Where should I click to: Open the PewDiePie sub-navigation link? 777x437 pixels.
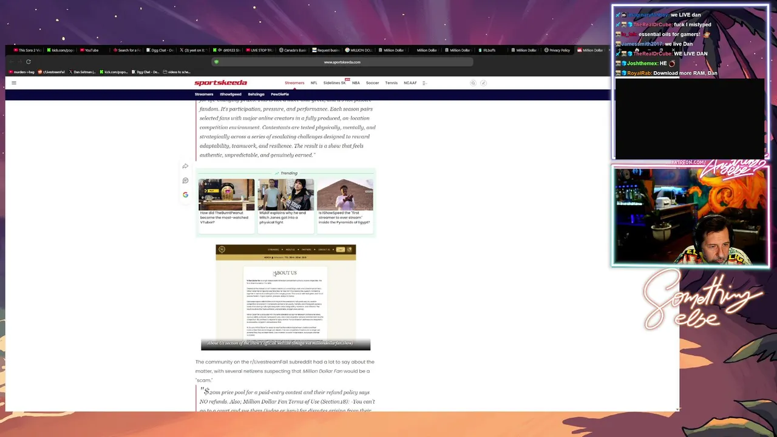(x=280, y=95)
